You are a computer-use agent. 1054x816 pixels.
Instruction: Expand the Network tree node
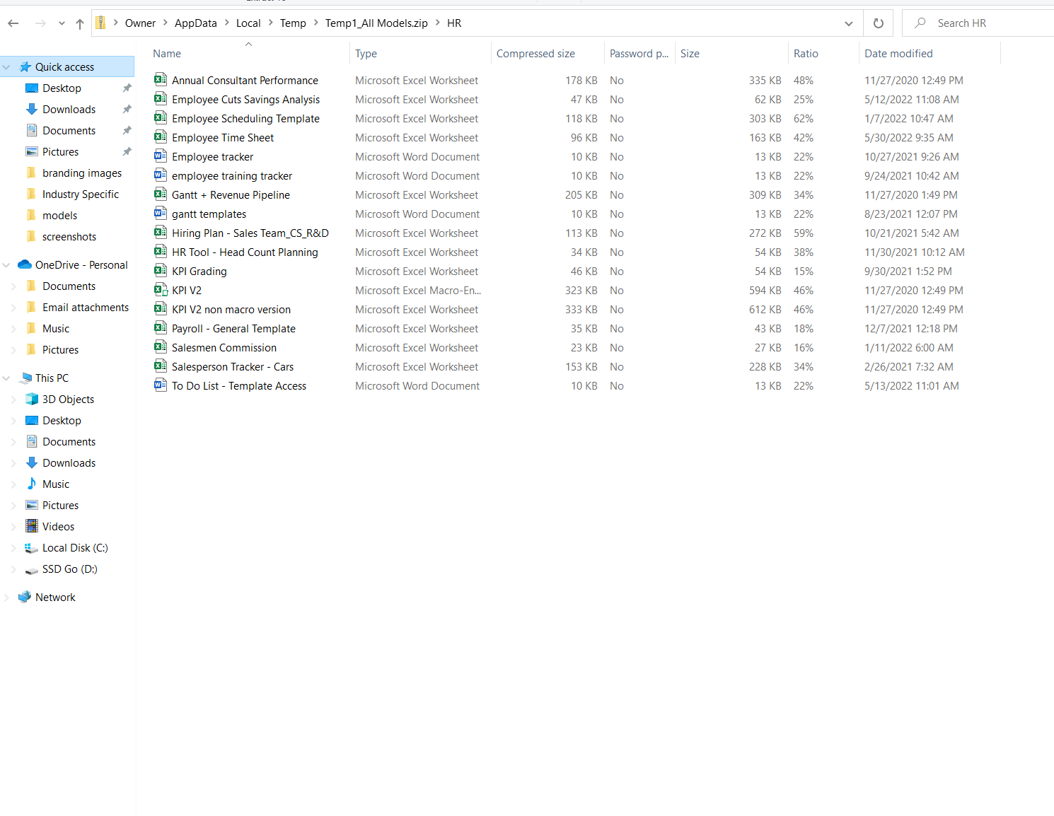pyautogui.click(x=6, y=598)
